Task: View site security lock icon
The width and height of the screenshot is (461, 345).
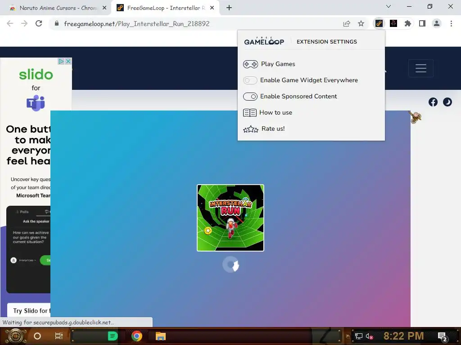Action: [x=57, y=23]
